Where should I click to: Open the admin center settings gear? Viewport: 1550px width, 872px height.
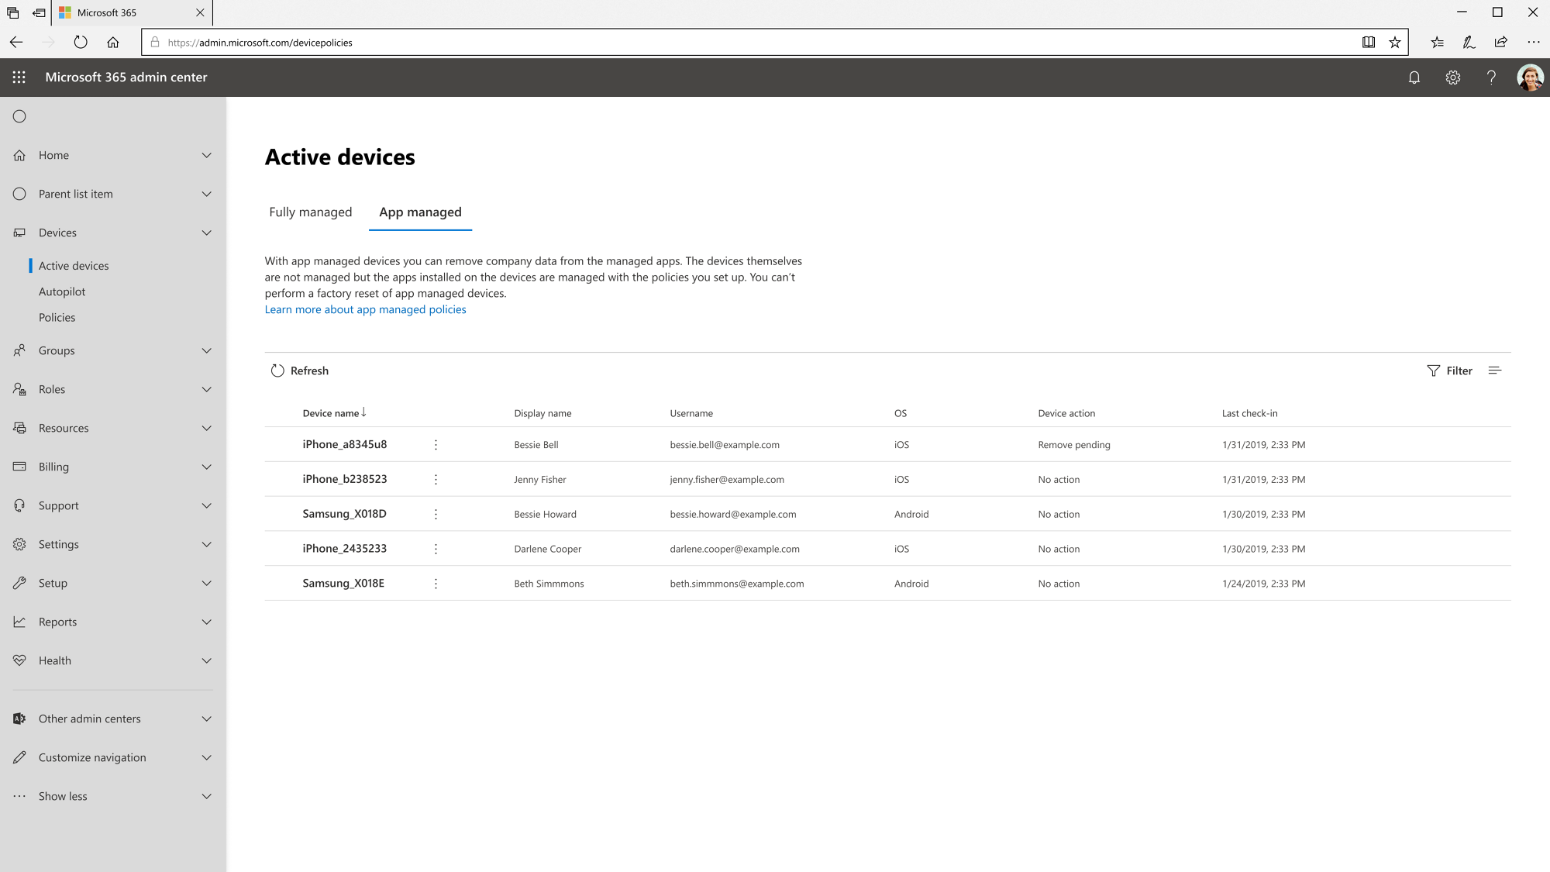[1453, 78]
